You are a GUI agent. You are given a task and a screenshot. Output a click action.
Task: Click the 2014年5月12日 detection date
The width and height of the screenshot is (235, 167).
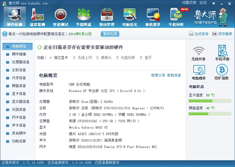click(80, 34)
